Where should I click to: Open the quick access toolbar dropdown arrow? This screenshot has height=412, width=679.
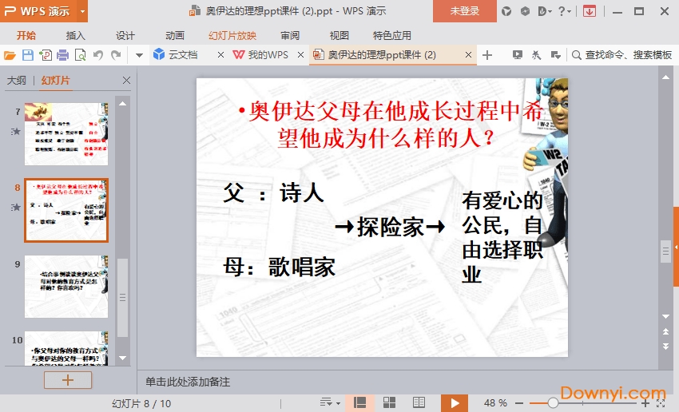(x=138, y=55)
